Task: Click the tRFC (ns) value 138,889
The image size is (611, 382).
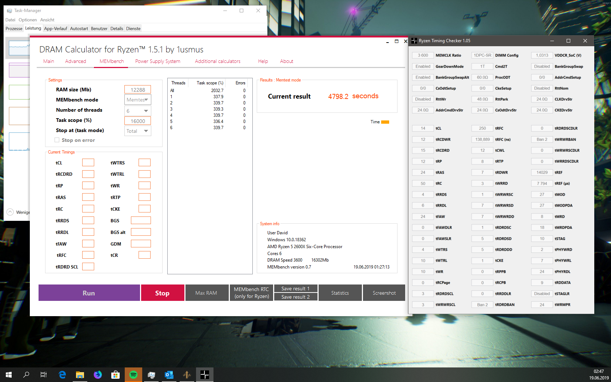Action: 483,139
